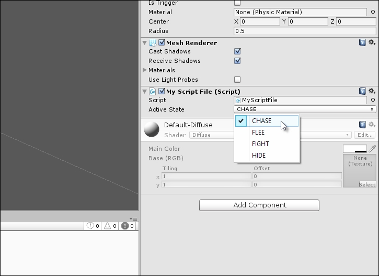Open the Shader Diffuse dropdown
Screen dimensions: 379x276
coord(270,135)
